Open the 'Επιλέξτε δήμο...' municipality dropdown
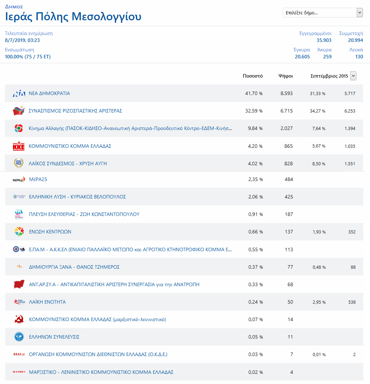This screenshot has height=384, width=370. click(322, 13)
